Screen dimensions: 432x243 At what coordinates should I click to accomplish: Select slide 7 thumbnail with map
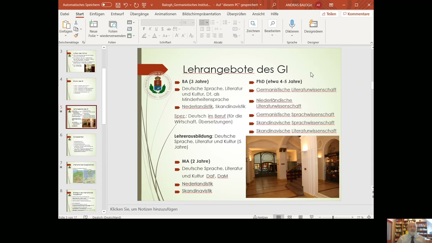pos(81,172)
